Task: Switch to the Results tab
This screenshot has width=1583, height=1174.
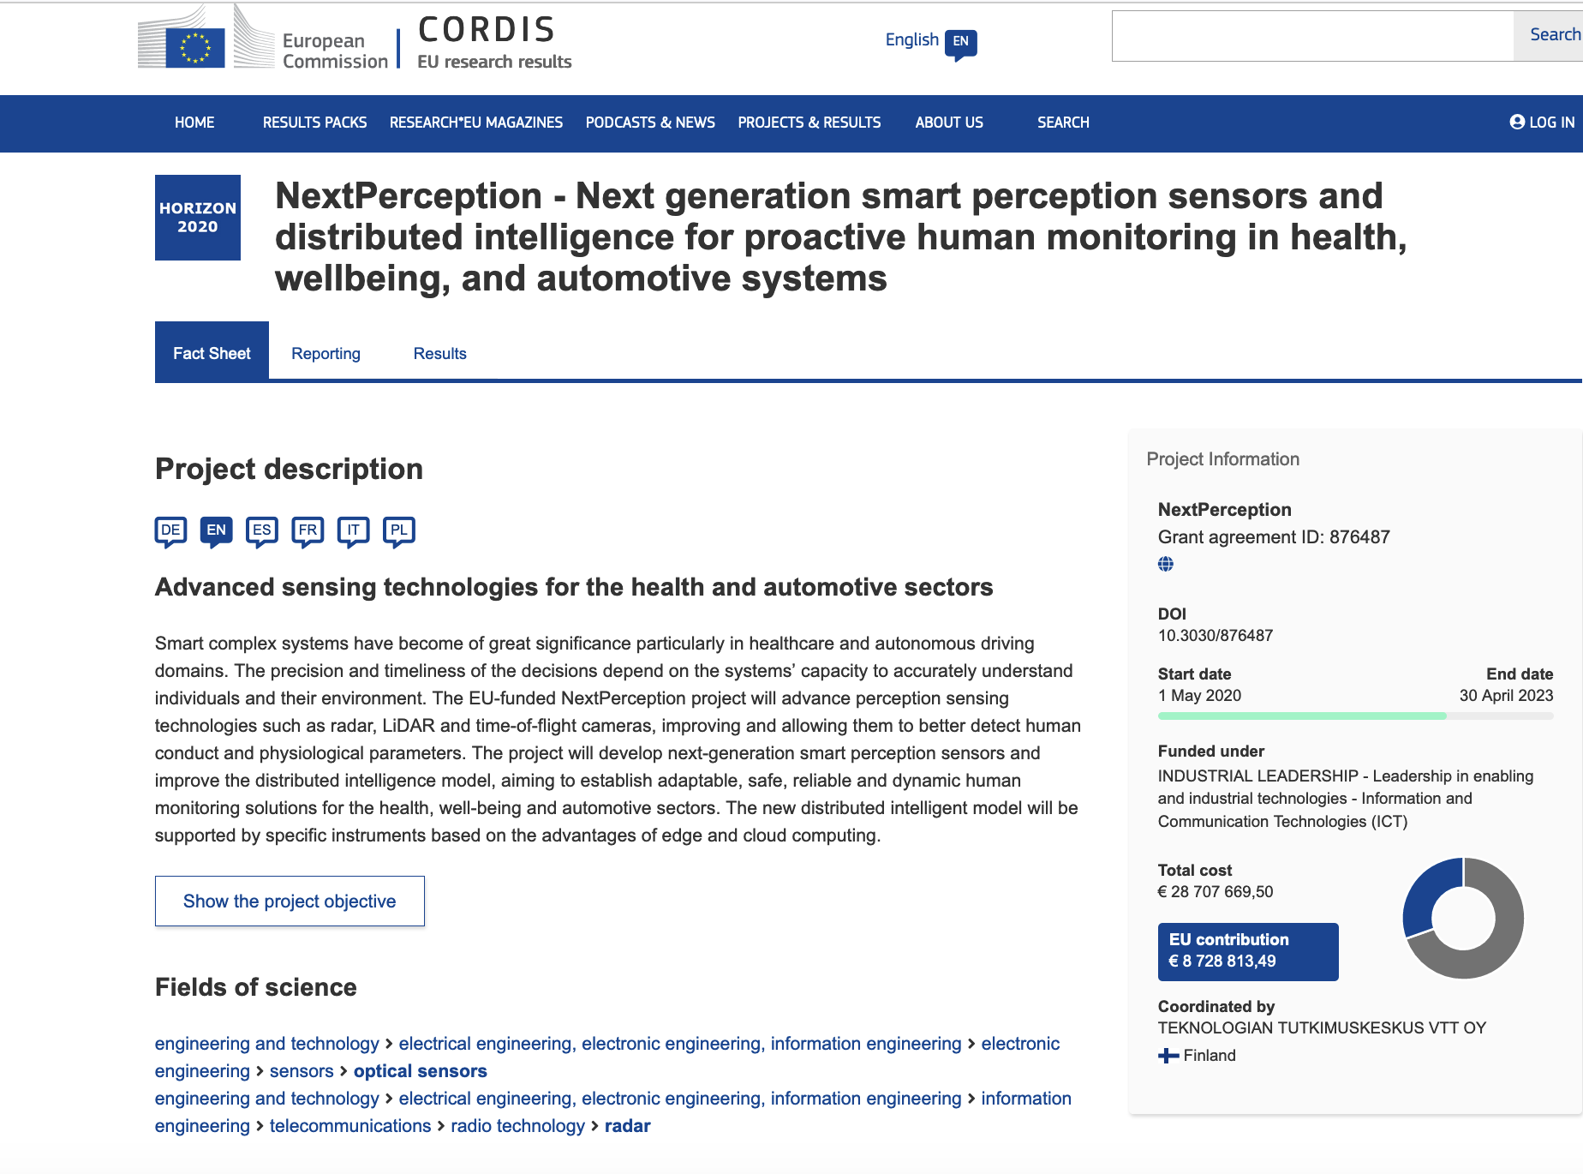Action: (x=439, y=354)
